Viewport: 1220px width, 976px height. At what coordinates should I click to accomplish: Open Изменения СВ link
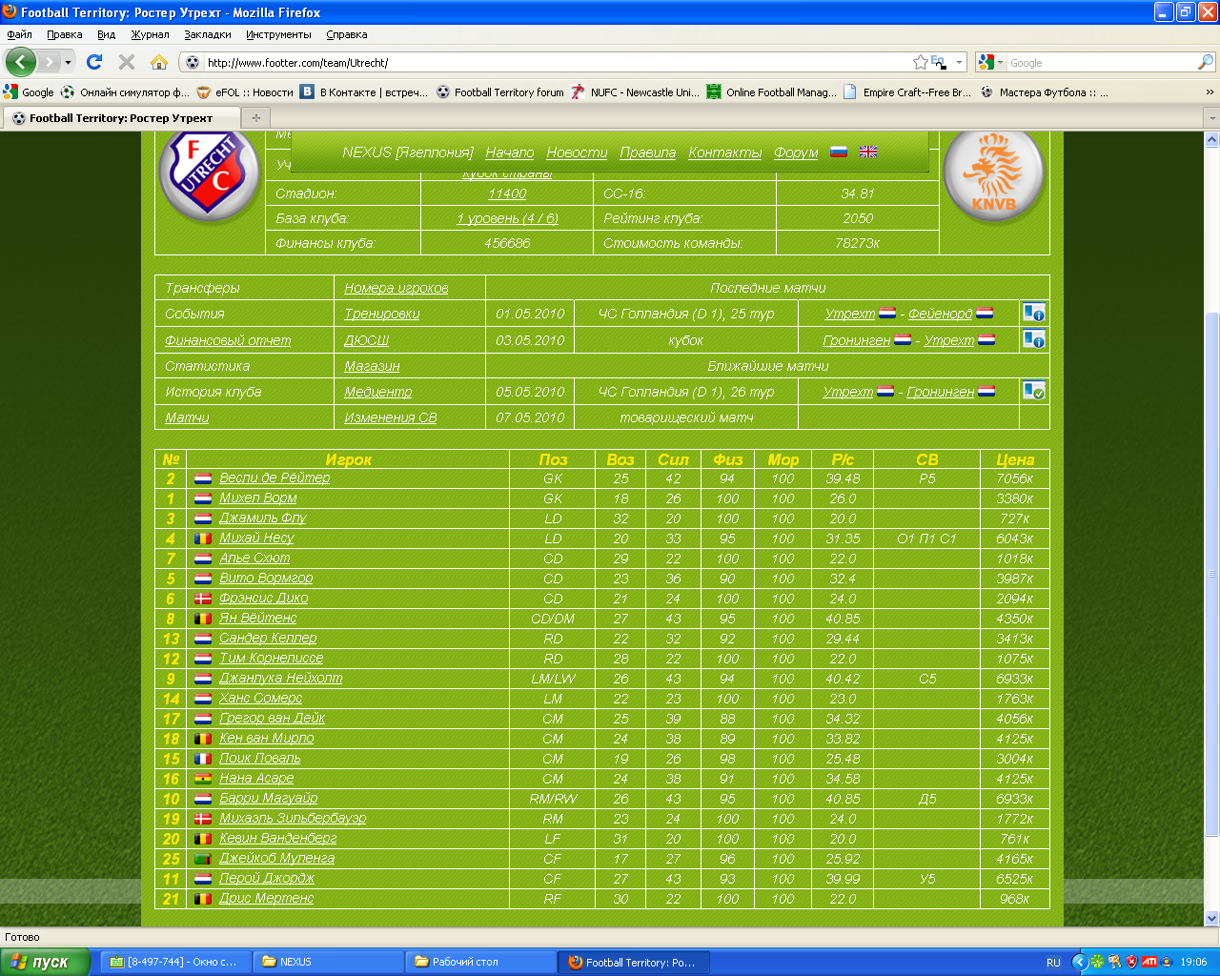(x=391, y=417)
